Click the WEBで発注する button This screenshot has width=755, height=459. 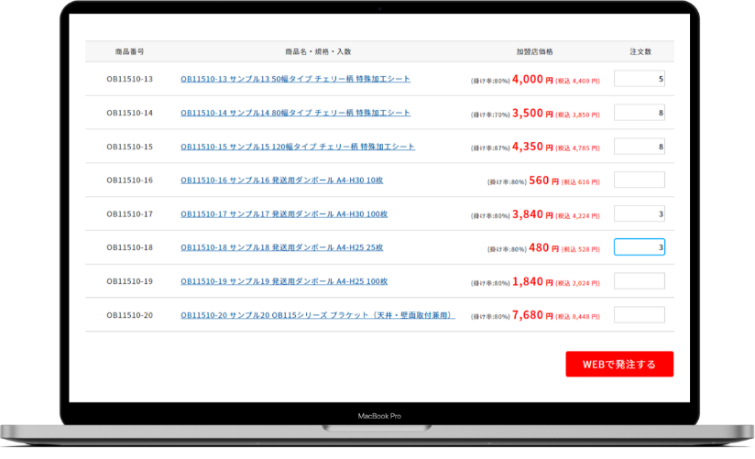pyautogui.click(x=619, y=364)
